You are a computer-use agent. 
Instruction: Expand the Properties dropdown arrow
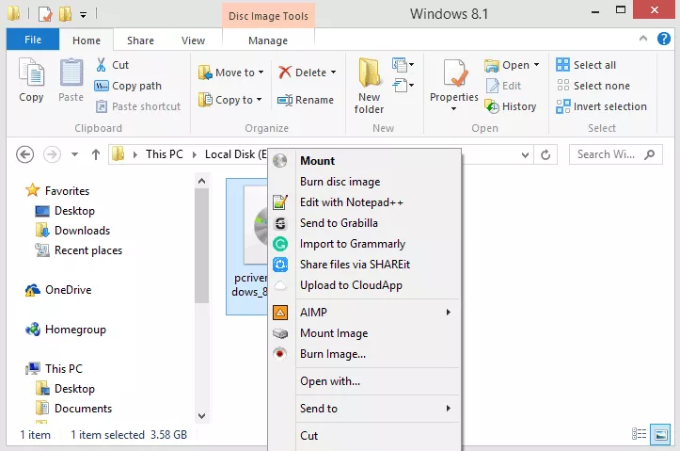(453, 108)
